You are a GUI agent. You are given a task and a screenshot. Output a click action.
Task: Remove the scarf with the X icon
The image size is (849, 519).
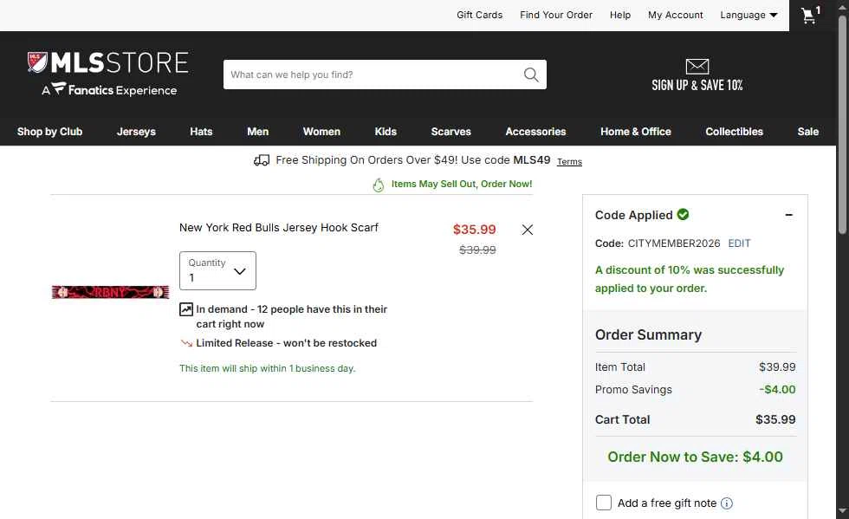pos(528,230)
